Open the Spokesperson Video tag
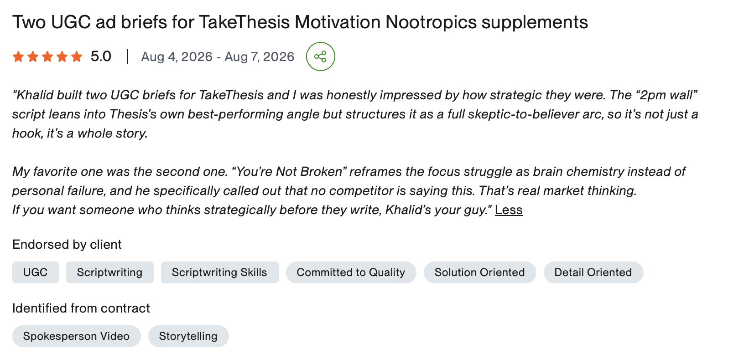Screen dimensions: 749x359 [x=77, y=336]
